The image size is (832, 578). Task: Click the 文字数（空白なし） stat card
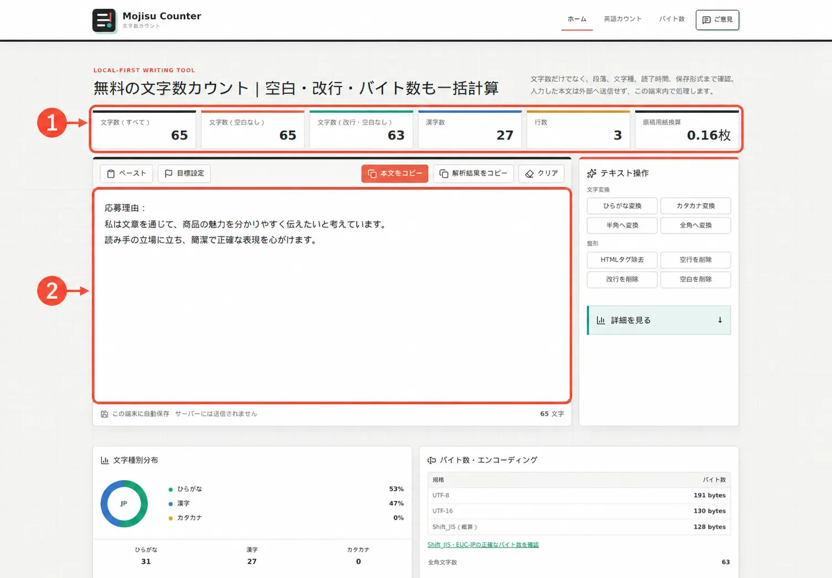click(253, 130)
